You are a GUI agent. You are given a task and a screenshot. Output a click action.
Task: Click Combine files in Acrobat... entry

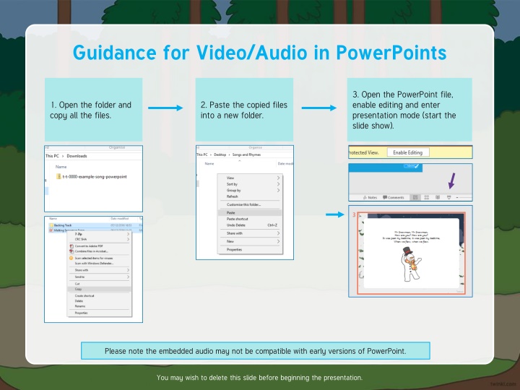[x=99, y=251]
